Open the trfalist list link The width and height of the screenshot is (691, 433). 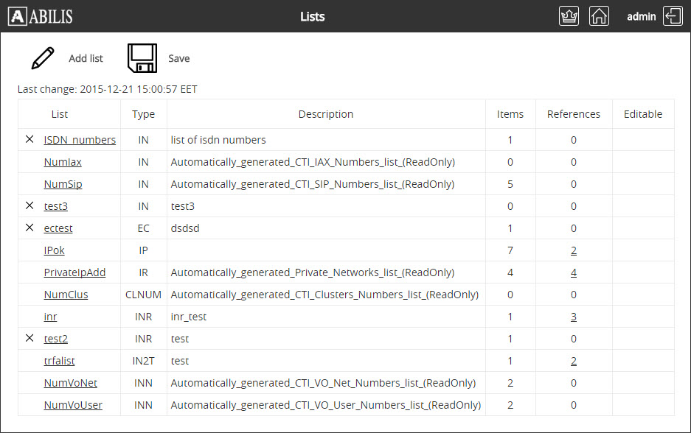(59, 361)
